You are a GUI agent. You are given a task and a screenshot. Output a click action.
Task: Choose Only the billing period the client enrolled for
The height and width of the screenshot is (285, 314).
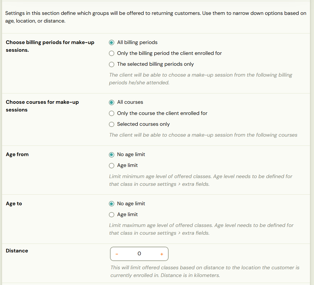pos(111,53)
